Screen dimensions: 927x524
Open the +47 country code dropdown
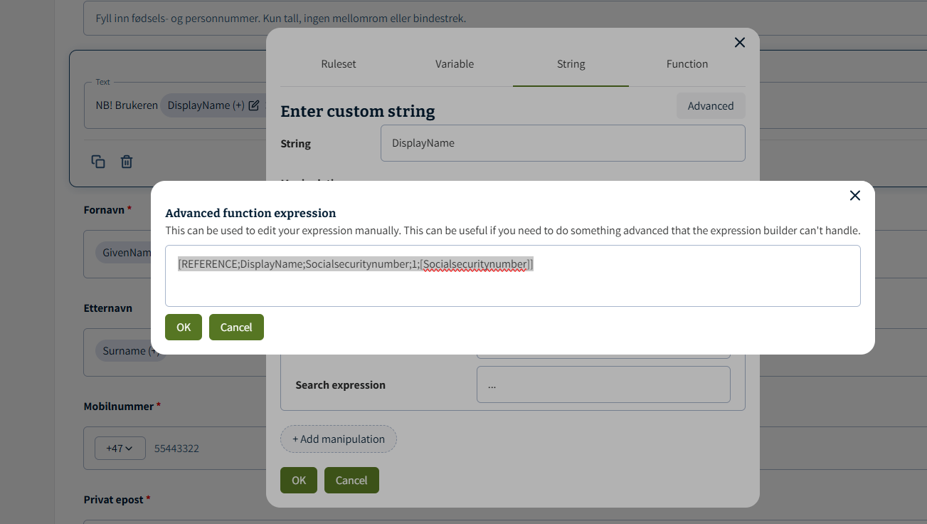tap(120, 449)
